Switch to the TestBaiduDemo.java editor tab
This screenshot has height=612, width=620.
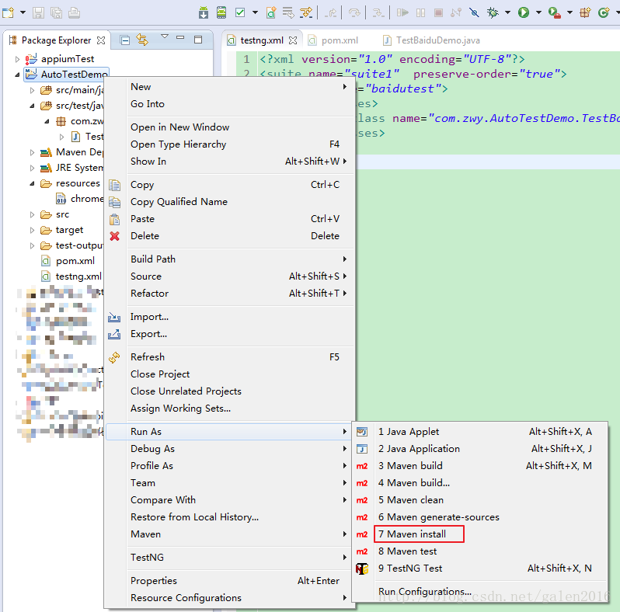pos(432,40)
